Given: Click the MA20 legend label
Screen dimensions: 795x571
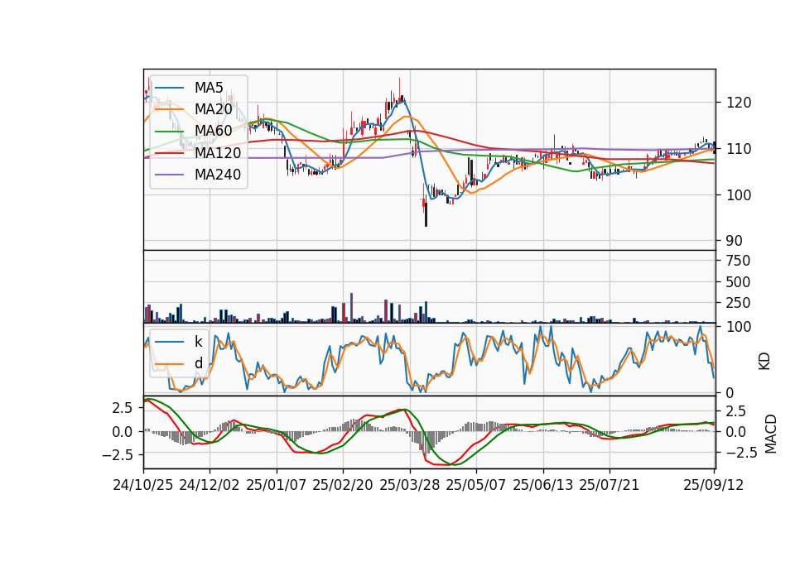Looking at the screenshot, I should pos(213,109).
